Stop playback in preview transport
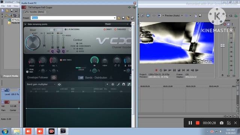This screenshot has height=135, width=240. click(x=179, y=70)
